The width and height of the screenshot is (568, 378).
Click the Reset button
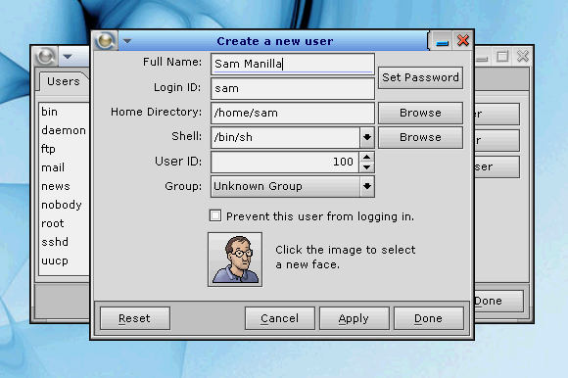click(135, 318)
